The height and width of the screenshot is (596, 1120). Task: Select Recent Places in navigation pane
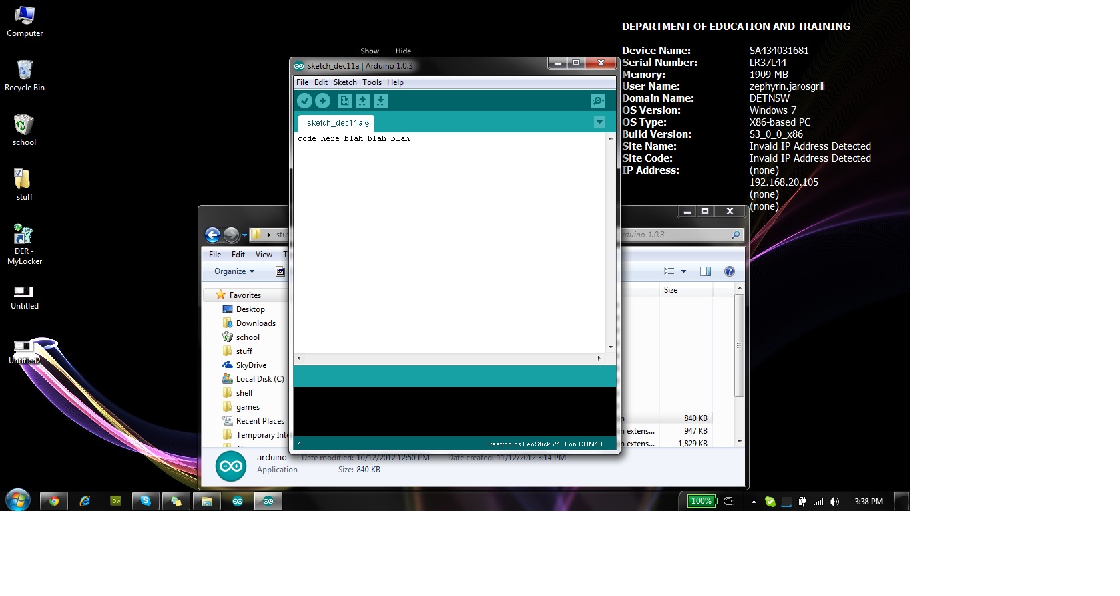[x=260, y=421]
